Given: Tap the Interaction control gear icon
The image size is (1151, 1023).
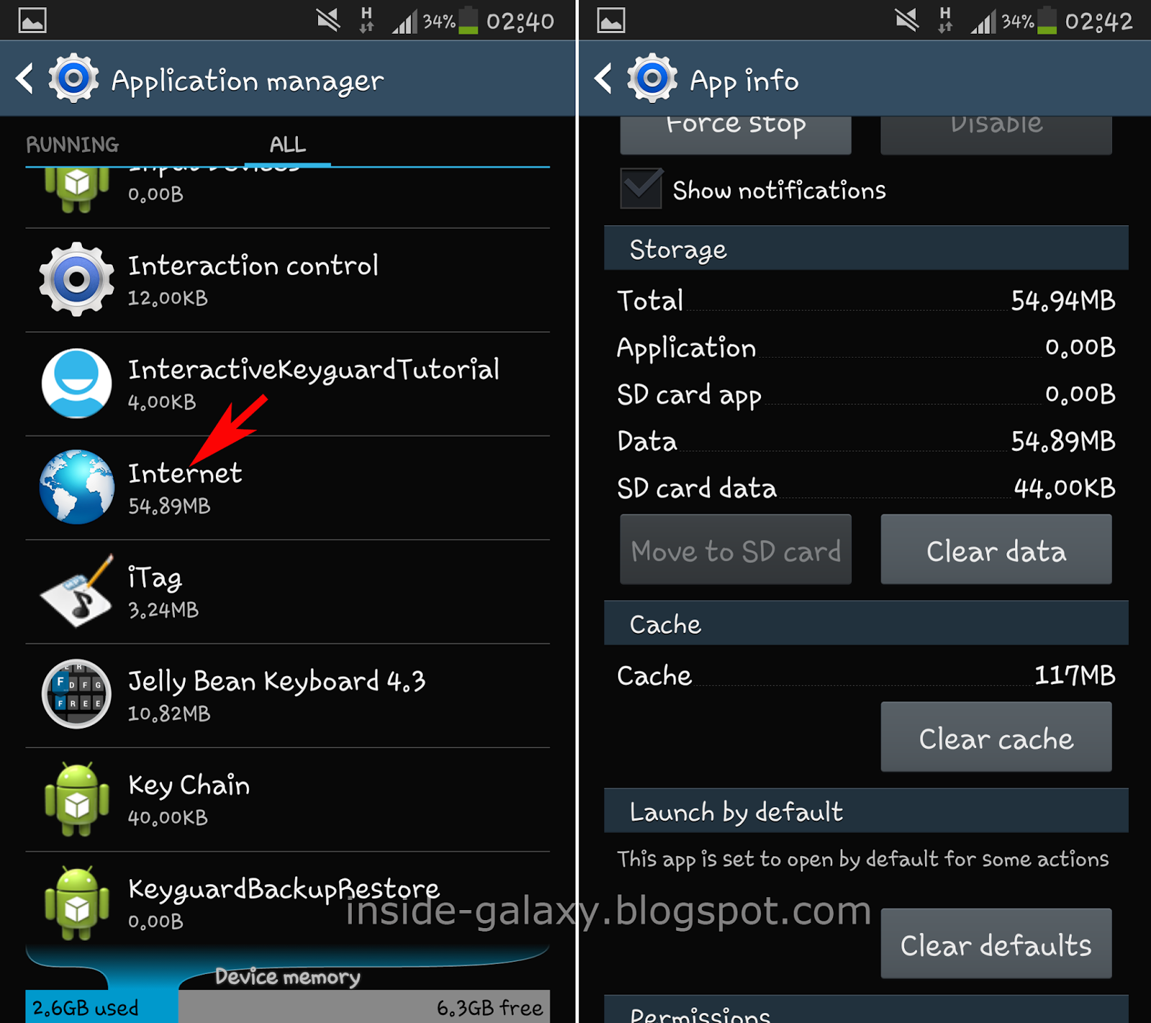Looking at the screenshot, I should [x=76, y=279].
